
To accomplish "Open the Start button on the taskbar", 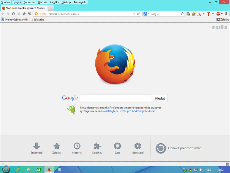I will [x=6, y=169].
